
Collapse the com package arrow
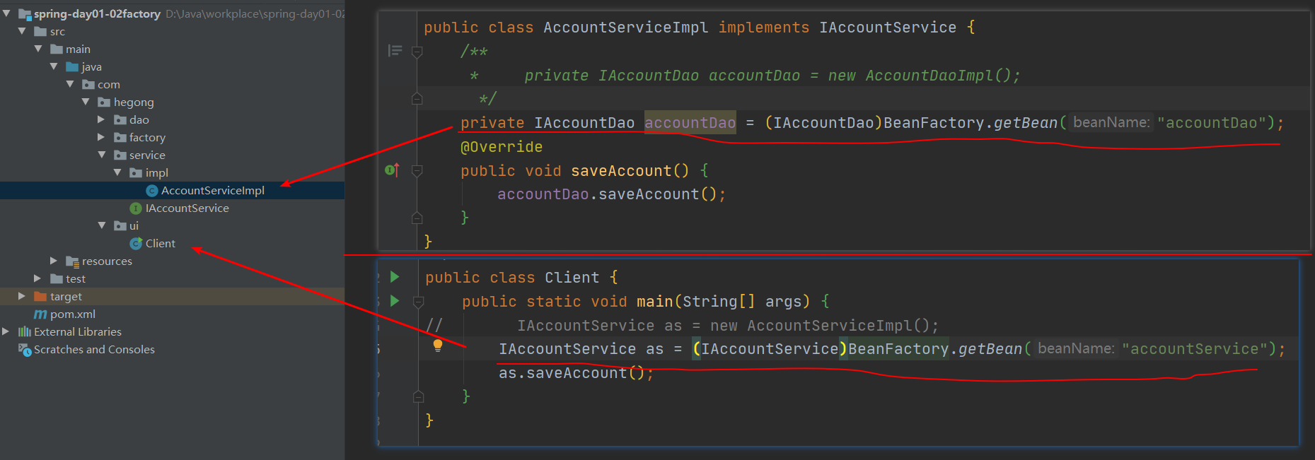tap(70, 84)
